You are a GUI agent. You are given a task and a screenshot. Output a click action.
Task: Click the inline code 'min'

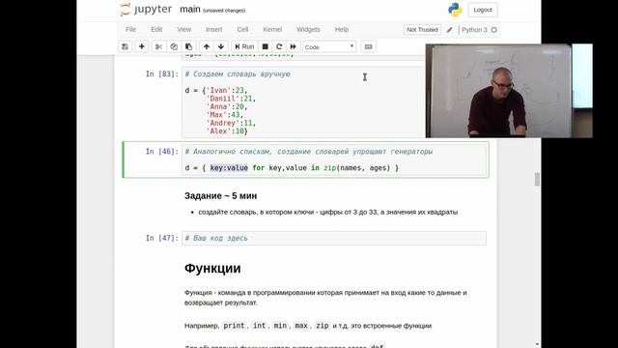(x=280, y=326)
